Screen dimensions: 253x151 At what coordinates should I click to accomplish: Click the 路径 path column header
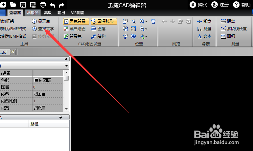point(49,124)
